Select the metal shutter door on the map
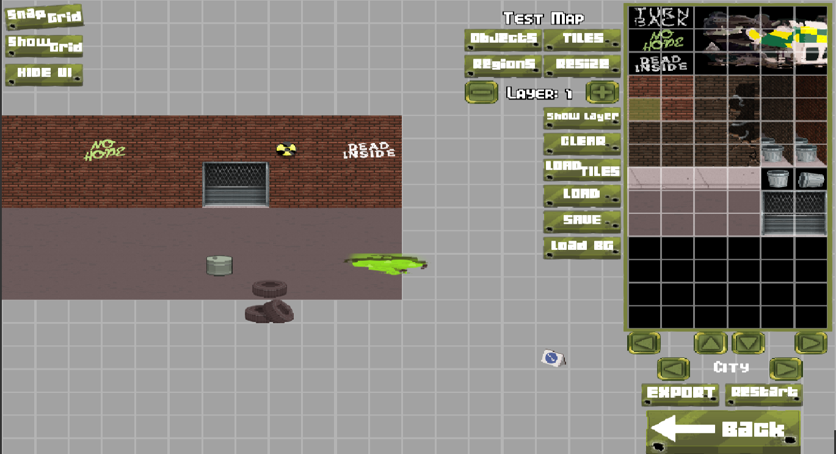The height and width of the screenshot is (454, 836). click(236, 185)
